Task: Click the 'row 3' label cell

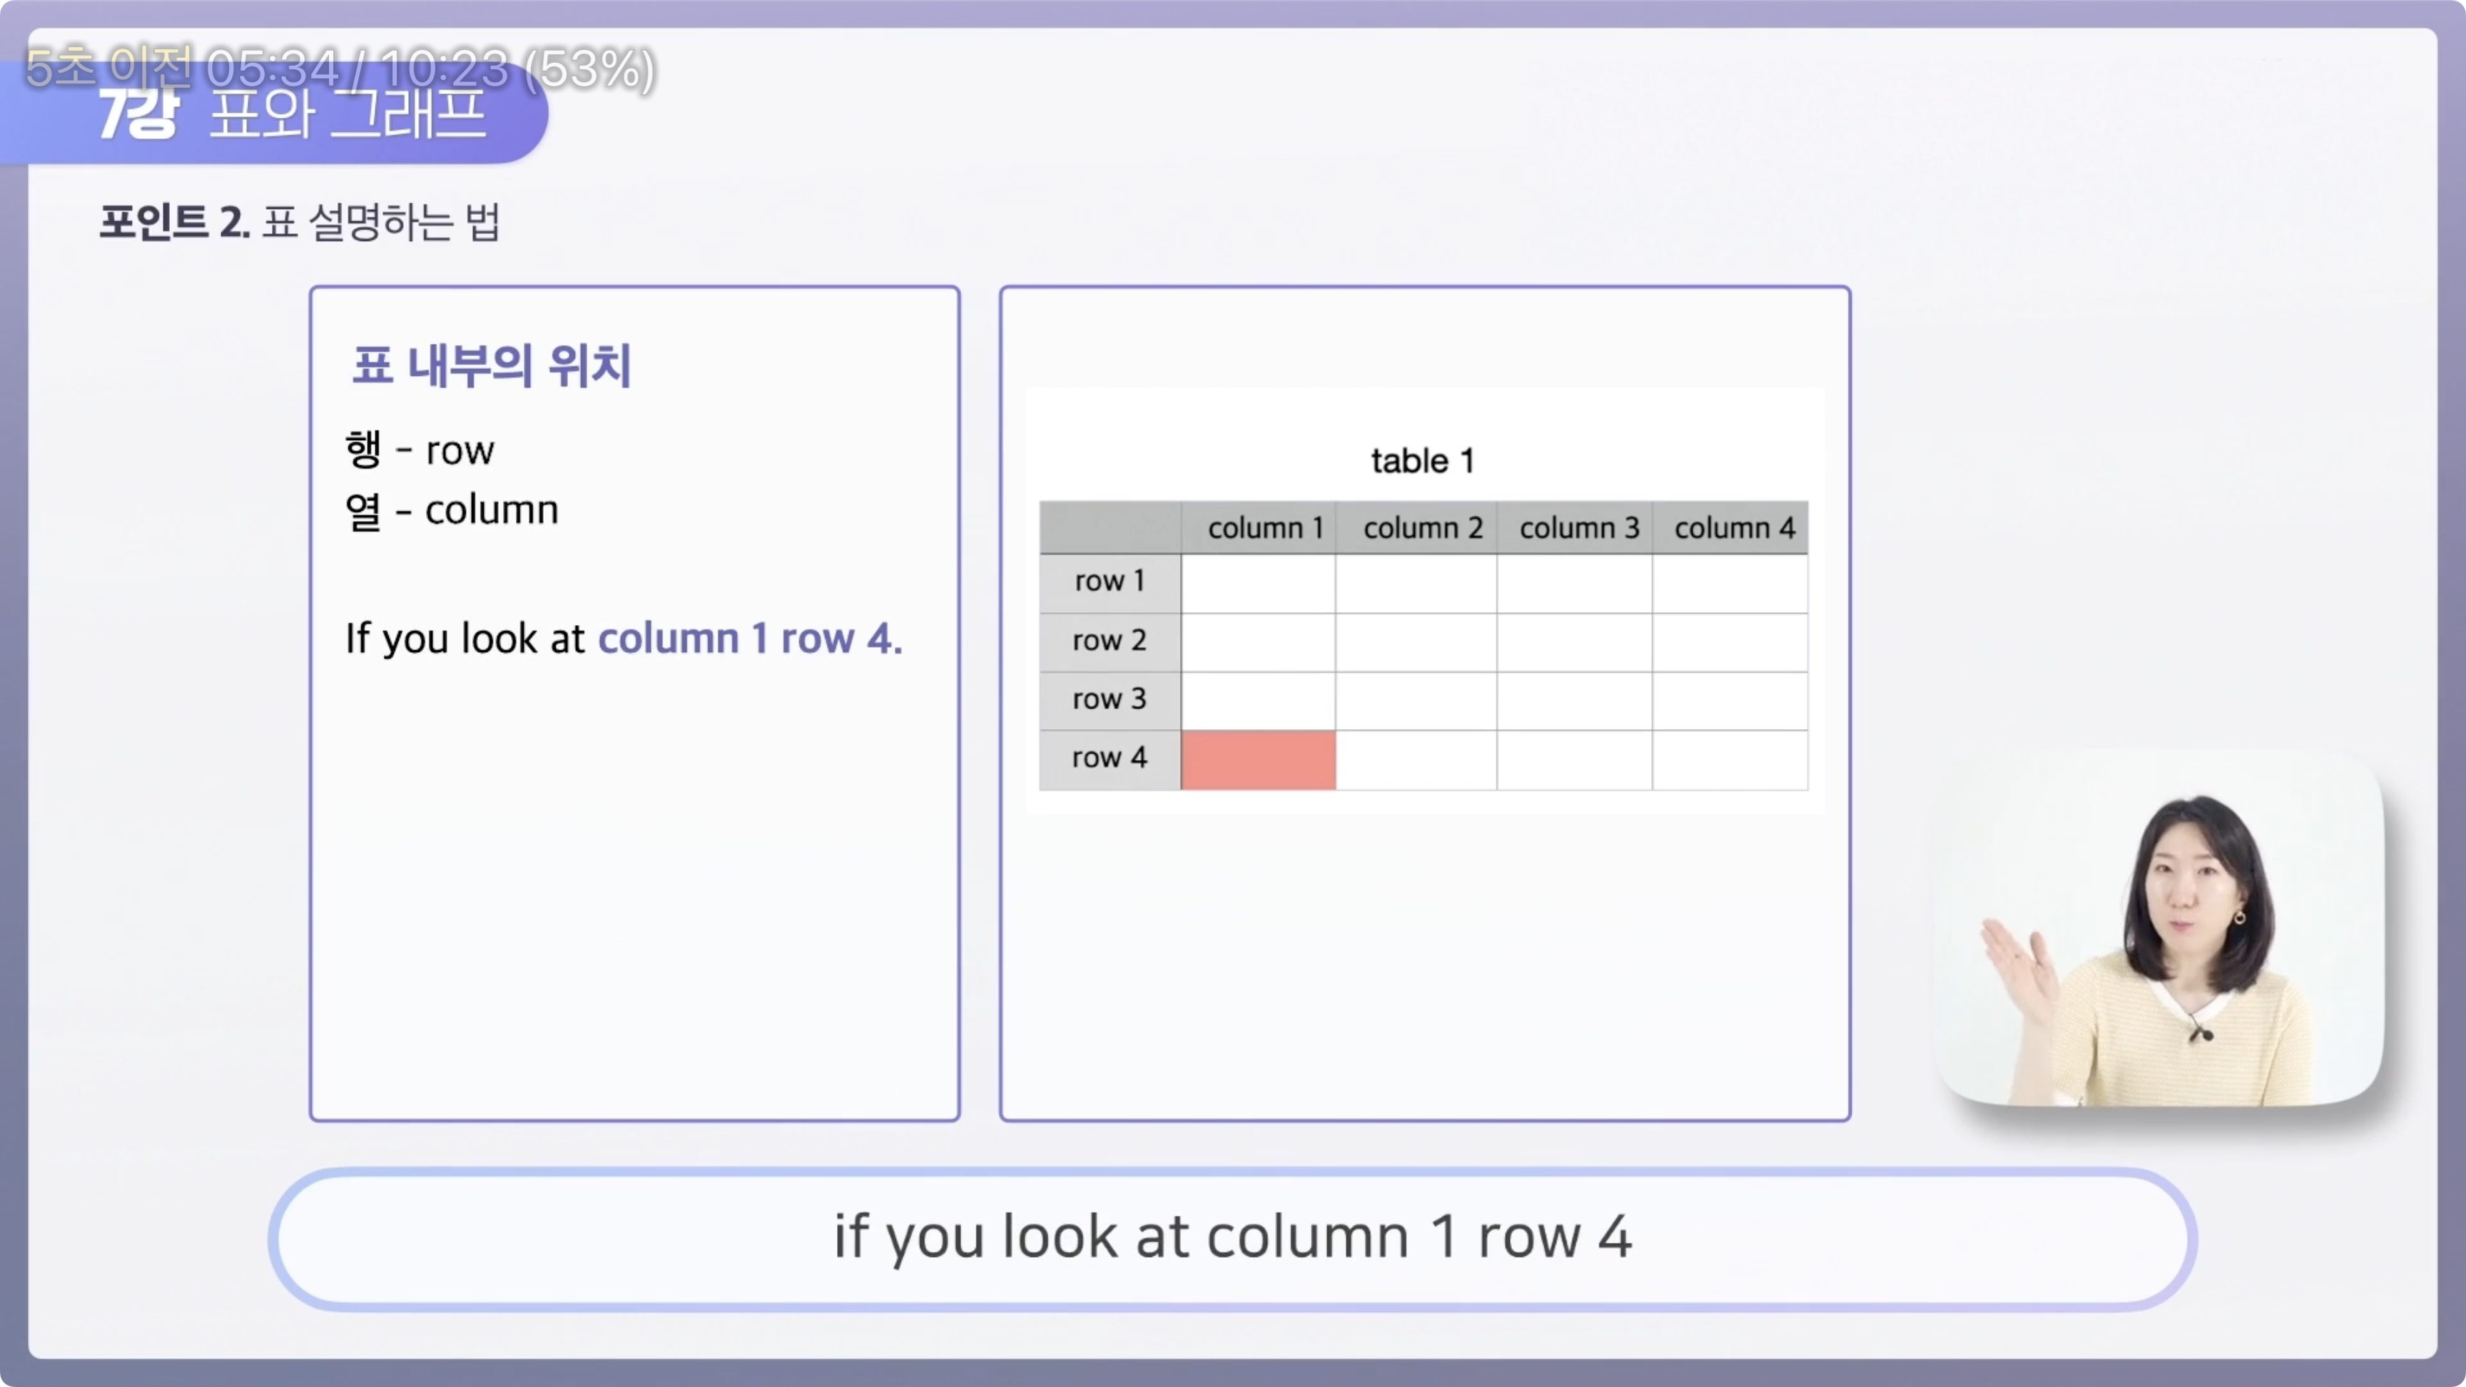Action: [x=1110, y=698]
